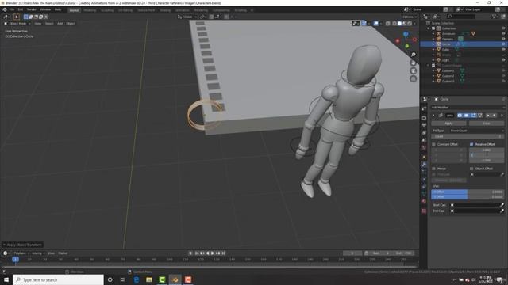Toggle Relative Offset checkbox
This screenshot has height=285, width=508.
[471, 144]
